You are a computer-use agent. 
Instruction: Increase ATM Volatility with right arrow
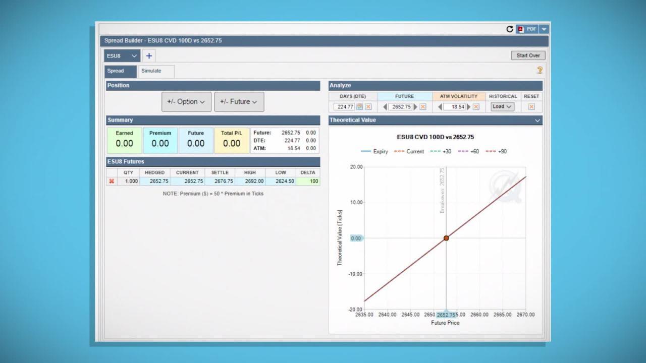[469, 107]
